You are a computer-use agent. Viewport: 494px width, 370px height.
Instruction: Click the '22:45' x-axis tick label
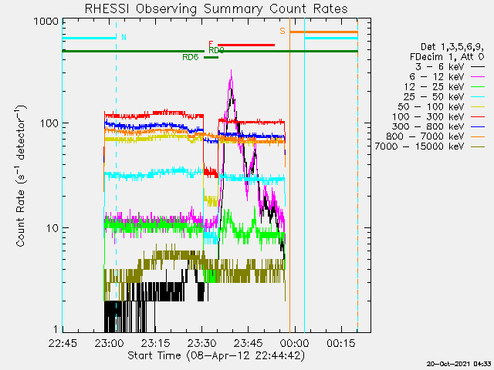click(63, 343)
